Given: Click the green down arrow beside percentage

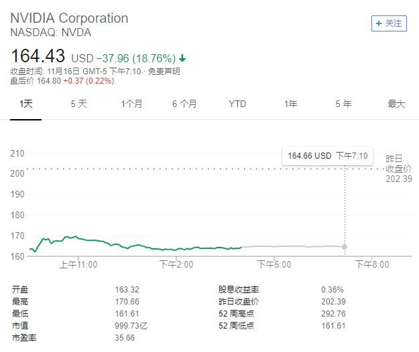Looking at the screenshot, I should 182,58.
